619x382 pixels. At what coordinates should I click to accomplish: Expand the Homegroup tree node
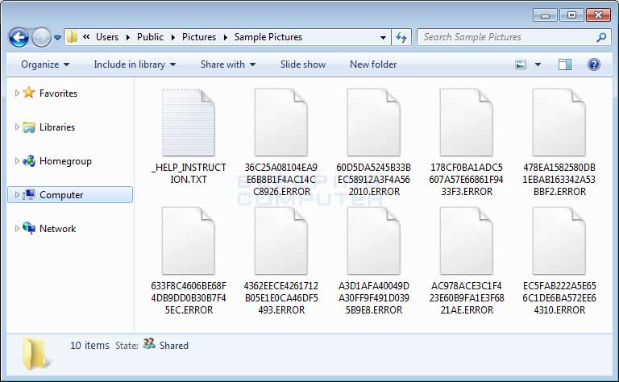(x=17, y=161)
